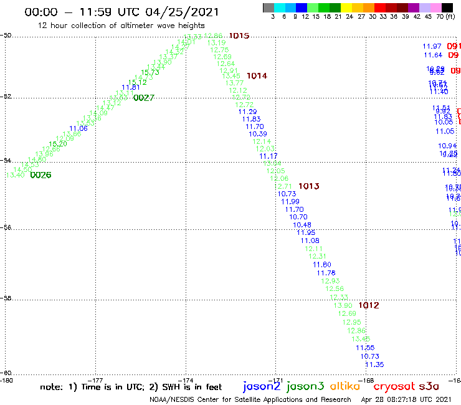Click the 10.70 wave height value
Viewport: 461px width, 405px height.
(298, 217)
